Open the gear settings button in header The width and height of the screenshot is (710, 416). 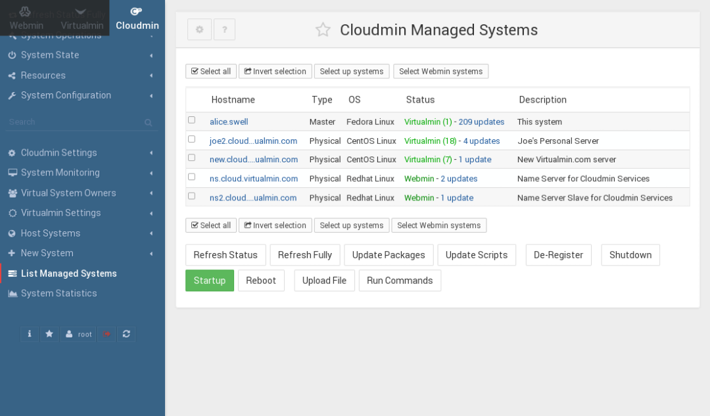(199, 30)
